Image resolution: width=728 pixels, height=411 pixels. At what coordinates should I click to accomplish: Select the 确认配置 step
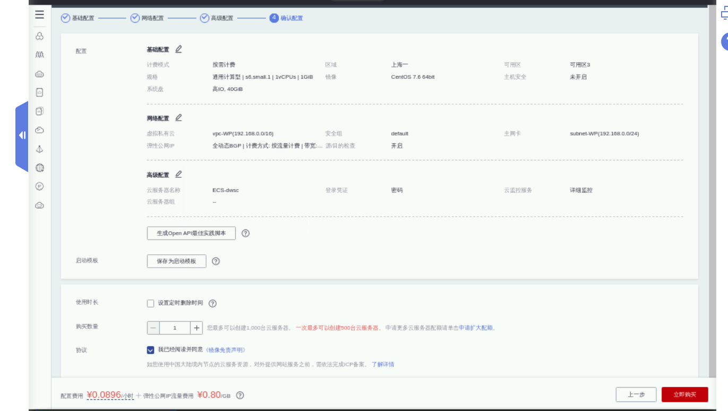[286, 18]
